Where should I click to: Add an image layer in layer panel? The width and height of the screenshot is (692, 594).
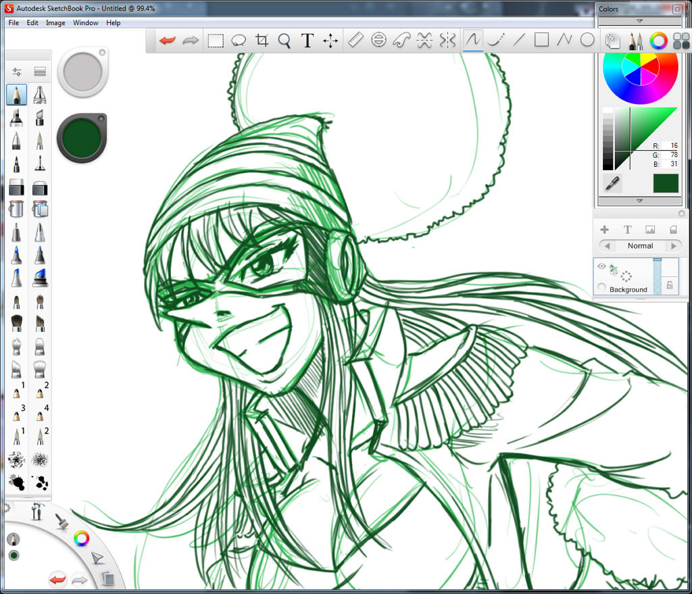(x=650, y=230)
